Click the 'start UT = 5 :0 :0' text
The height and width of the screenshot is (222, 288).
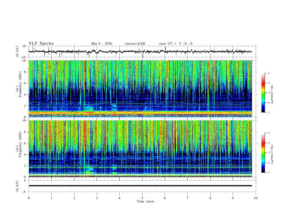pos(176,44)
